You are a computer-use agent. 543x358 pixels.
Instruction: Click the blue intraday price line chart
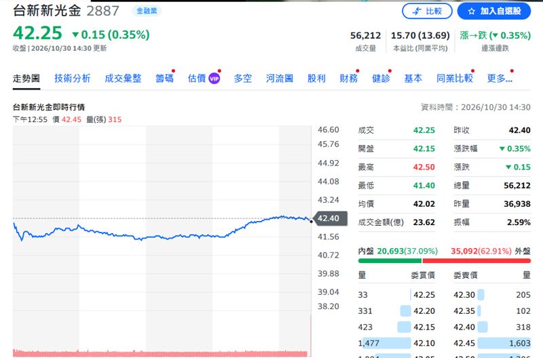(x=162, y=229)
